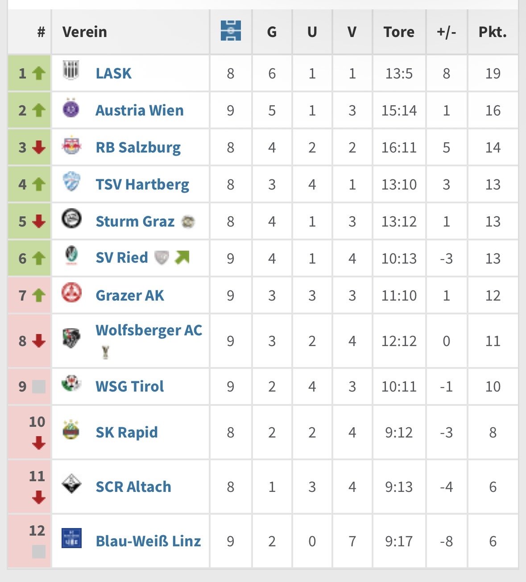Click the RB Salzburg club logo
Image resolution: width=526 pixels, height=582 pixels.
pyautogui.click(x=71, y=146)
